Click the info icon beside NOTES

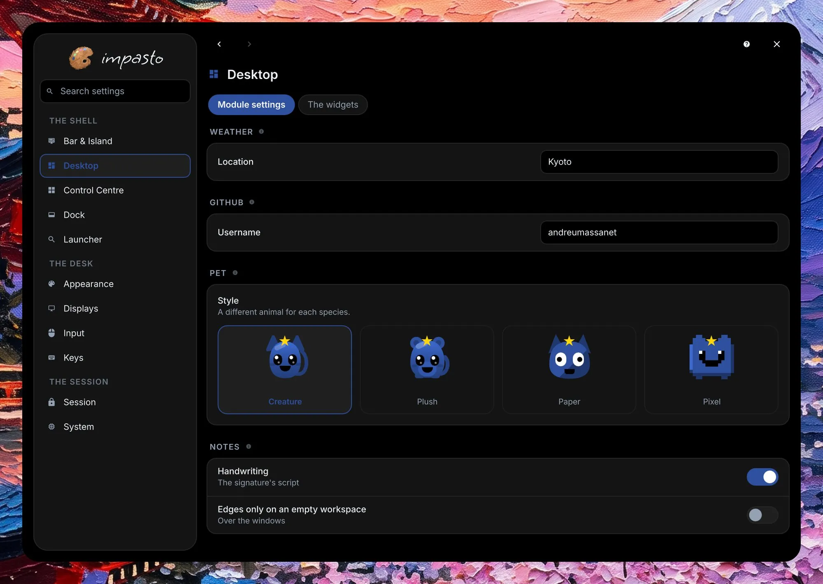(x=249, y=446)
